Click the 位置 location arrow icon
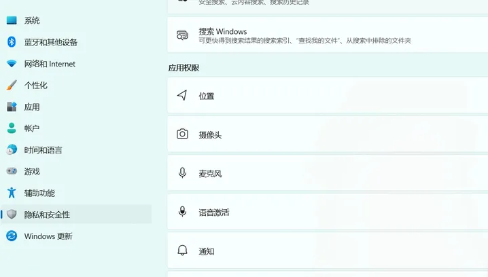The width and height of the screenshot is (488, 277). (x=182, y=96)
